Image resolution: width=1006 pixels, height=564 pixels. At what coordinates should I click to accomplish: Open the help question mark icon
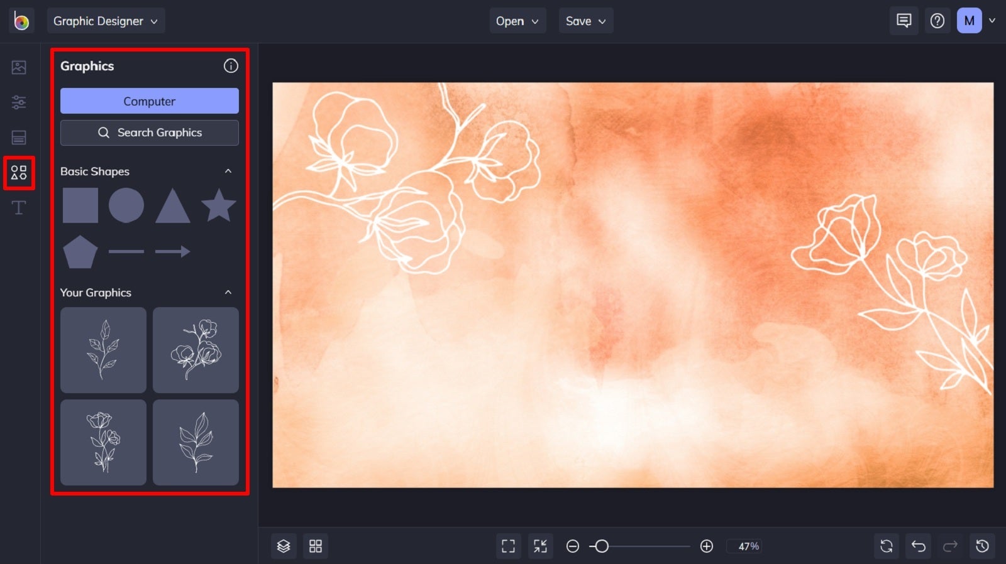coord(937,21)
